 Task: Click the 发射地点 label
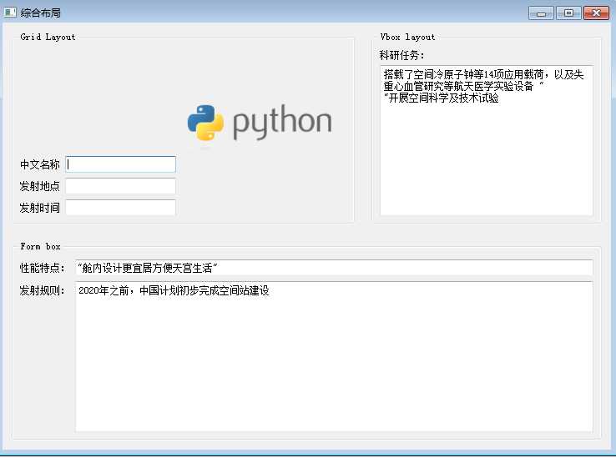pyautogui.click(x=40, y=186)
